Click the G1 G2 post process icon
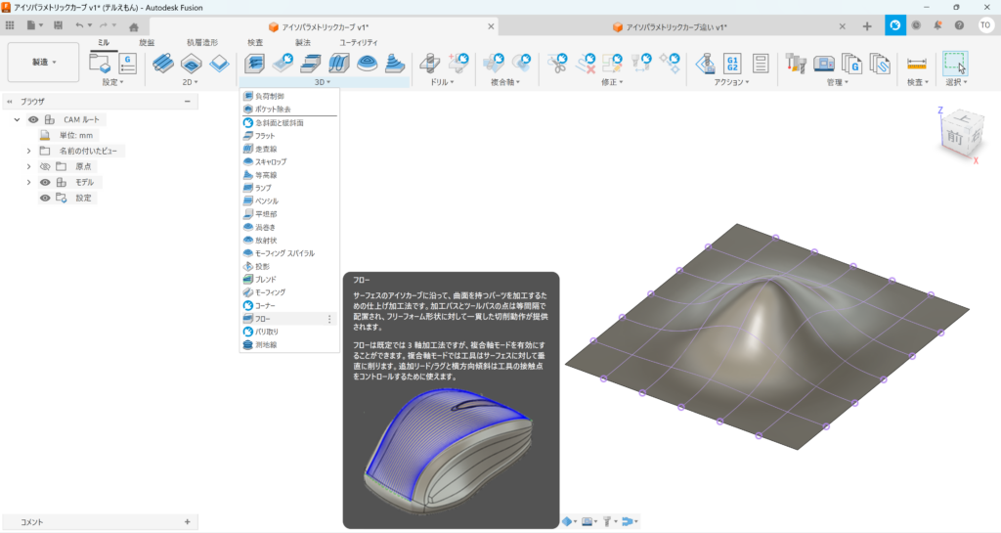1001x533 pixels. click(732, 64)
